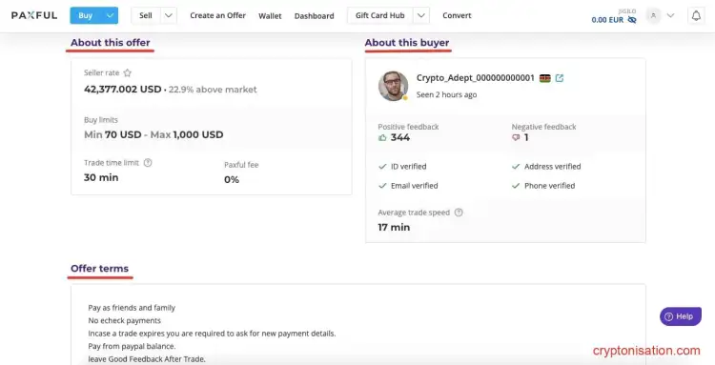
Task: Click the Offer terms heading
Action: [99, 269]
